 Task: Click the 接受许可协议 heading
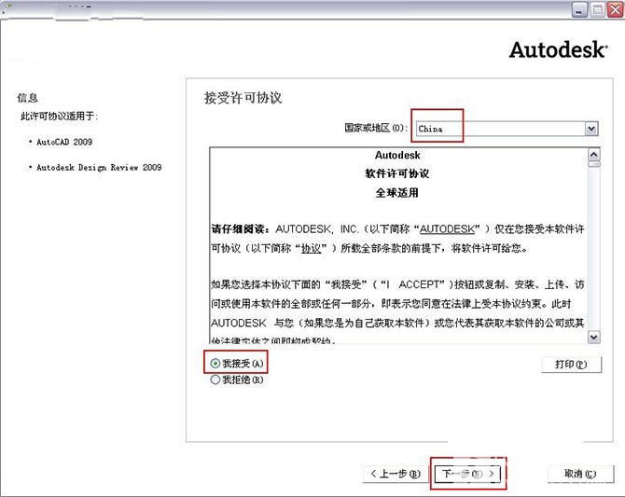point(243,98)
